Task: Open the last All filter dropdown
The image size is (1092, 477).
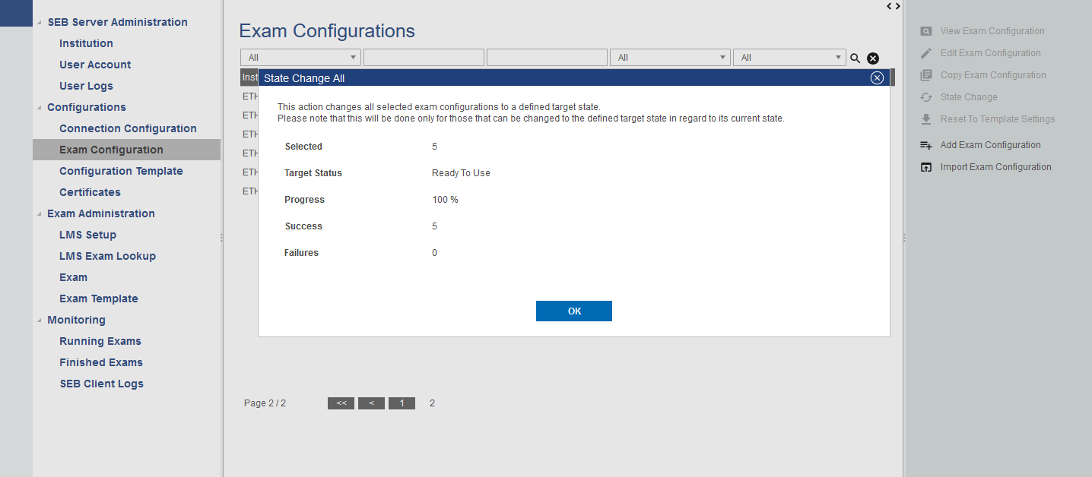Action: [x=789, y=58]
